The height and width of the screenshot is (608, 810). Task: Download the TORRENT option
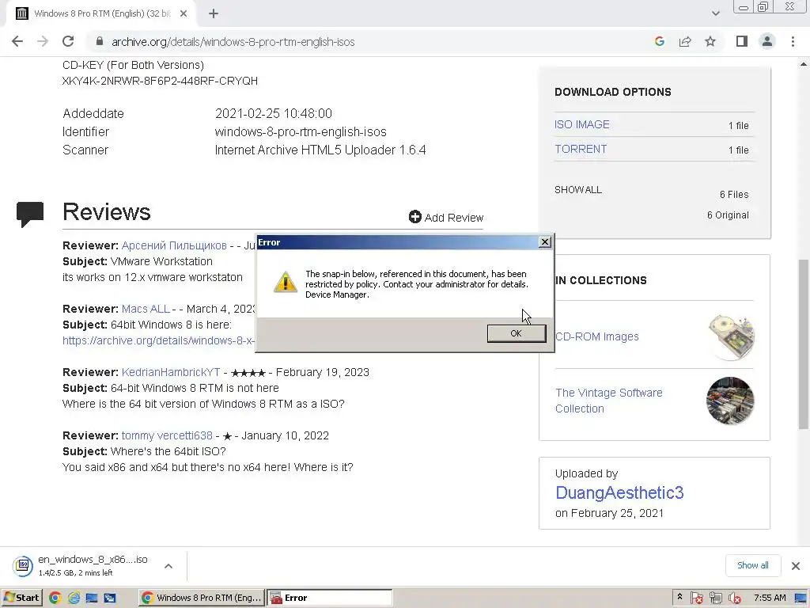pos(581,149)
